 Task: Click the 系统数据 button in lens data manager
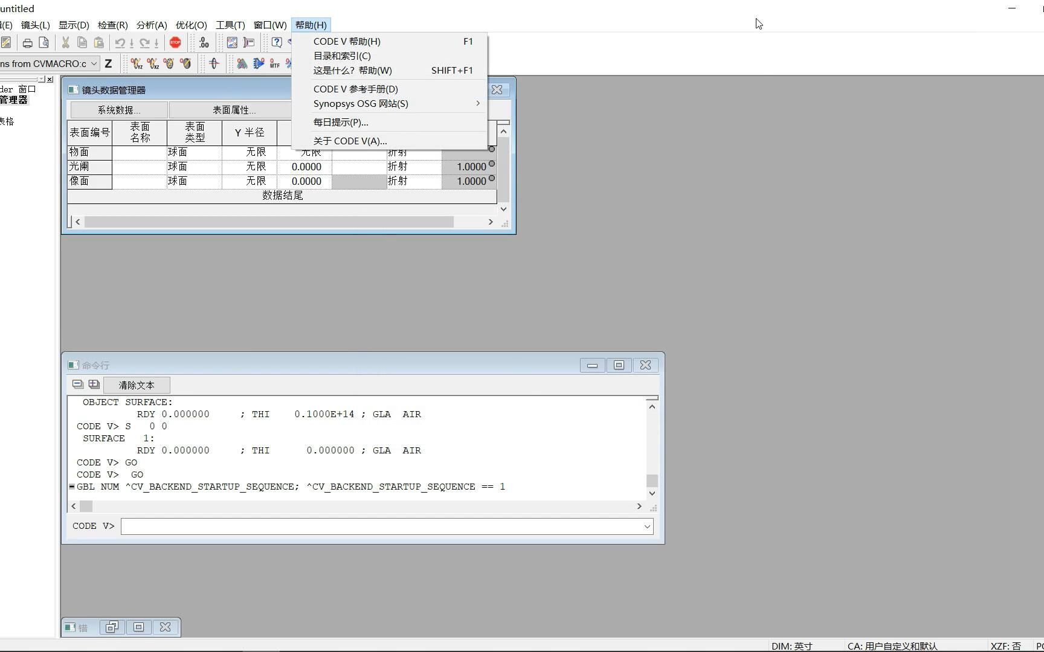118,110
